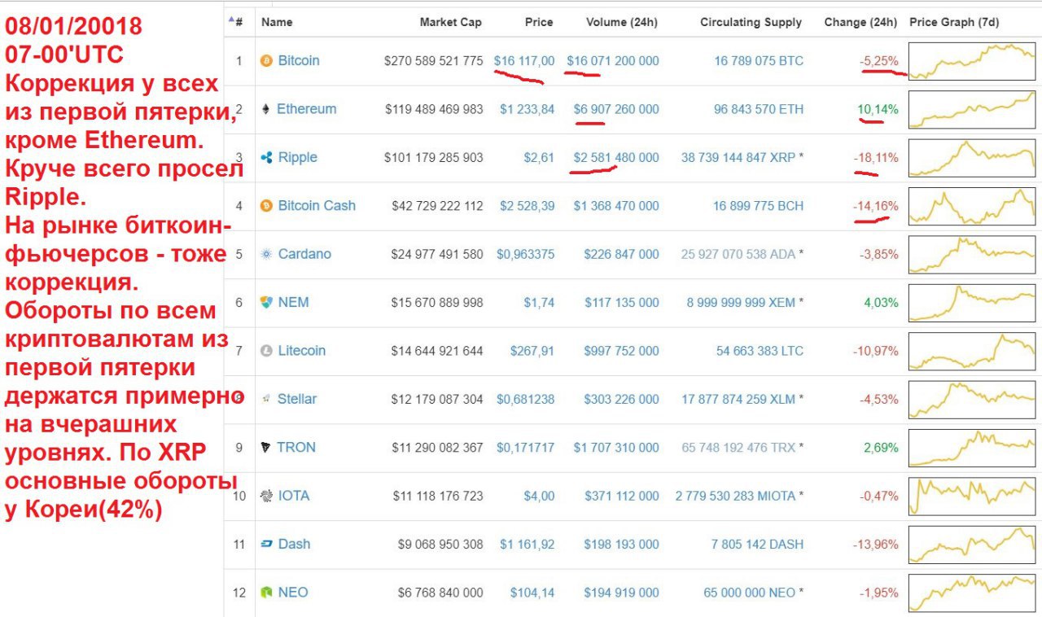Open Dash's 7-day price graph
Image resolution: width=1042 pixels, height=617 pixels.
point(973,544)
